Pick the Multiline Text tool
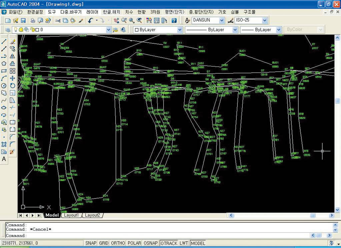 click(x=4, y=159)
